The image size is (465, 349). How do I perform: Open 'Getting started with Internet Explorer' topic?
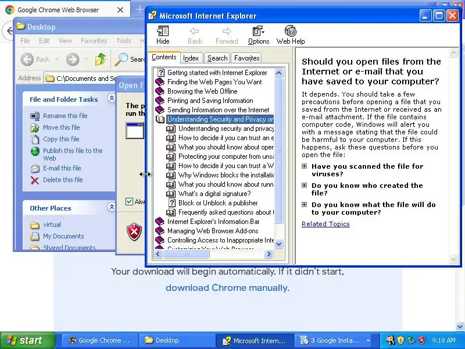pyautogui.click(x=217, y=73)
